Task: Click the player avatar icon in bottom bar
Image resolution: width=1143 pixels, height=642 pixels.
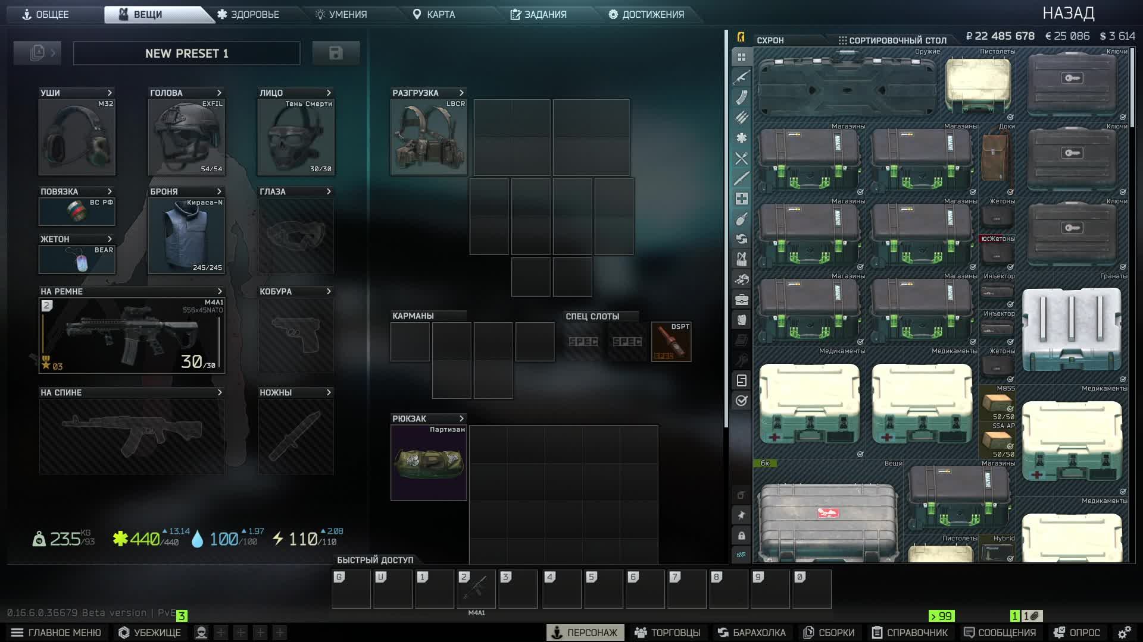Action: [x=201, y=632]
